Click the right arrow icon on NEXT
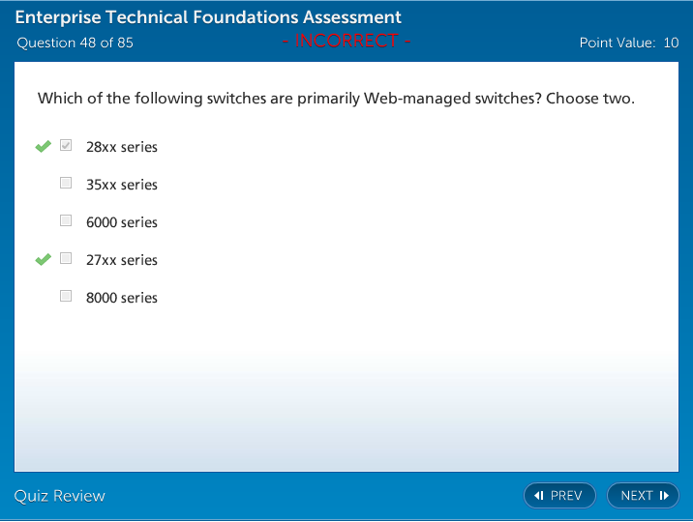 [664, 496]
